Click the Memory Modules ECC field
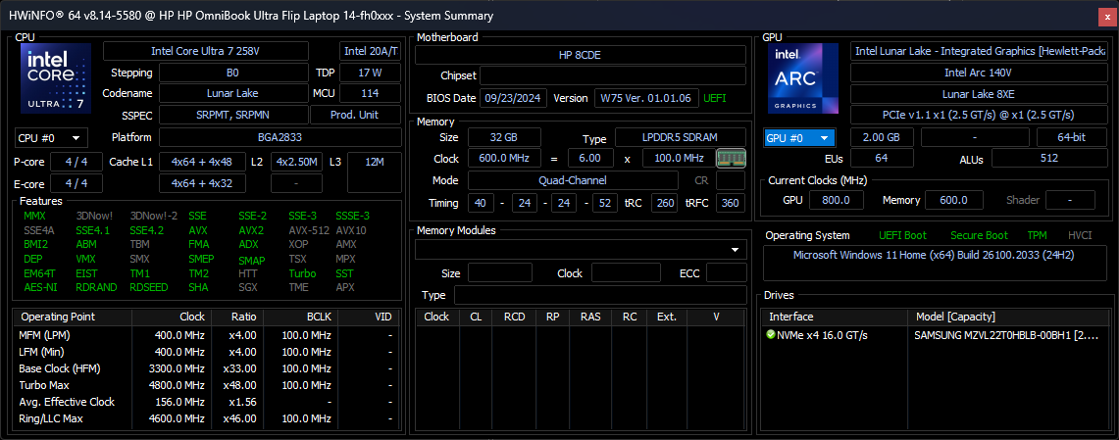 coord(726,272)
